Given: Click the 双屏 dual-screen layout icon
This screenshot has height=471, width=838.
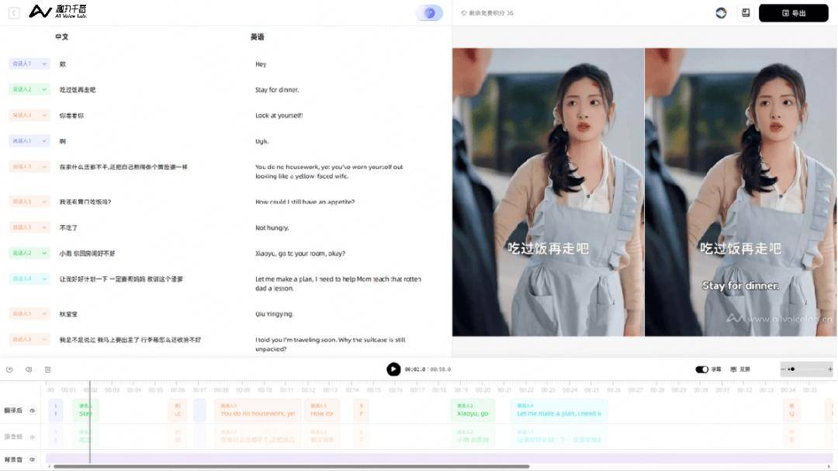Looking at the screenshot, I should click(x=734, y=369).
